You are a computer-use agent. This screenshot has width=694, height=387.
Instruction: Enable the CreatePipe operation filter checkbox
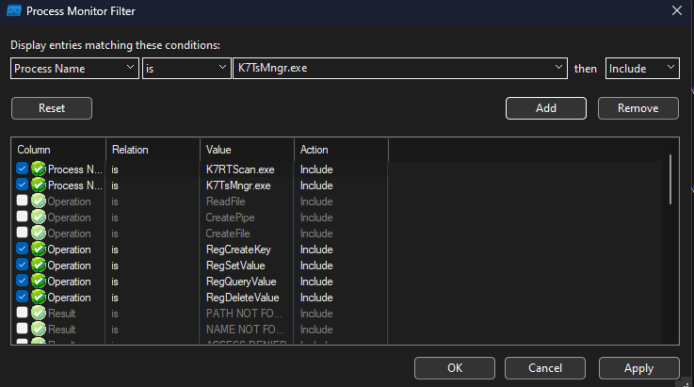(23, 218)
